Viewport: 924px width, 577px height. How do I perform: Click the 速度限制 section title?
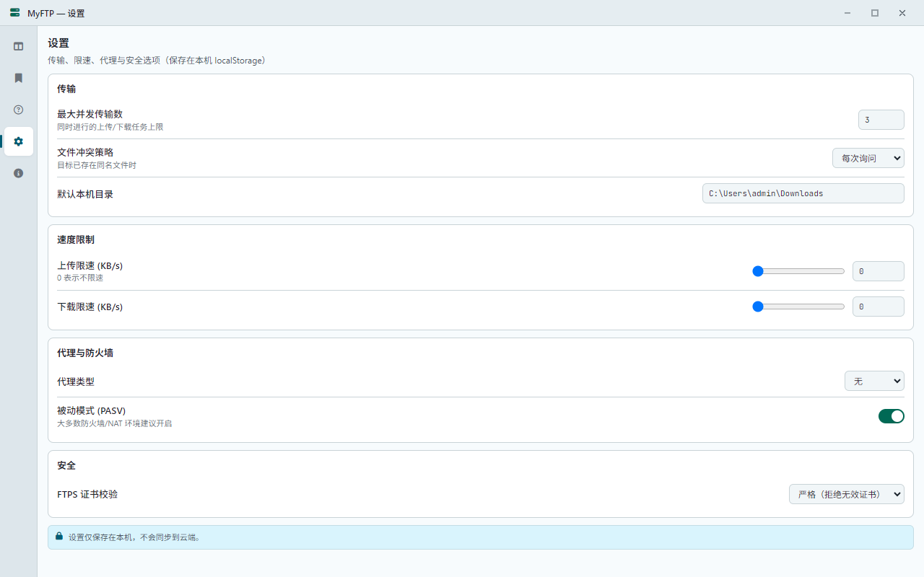point(76,239)
